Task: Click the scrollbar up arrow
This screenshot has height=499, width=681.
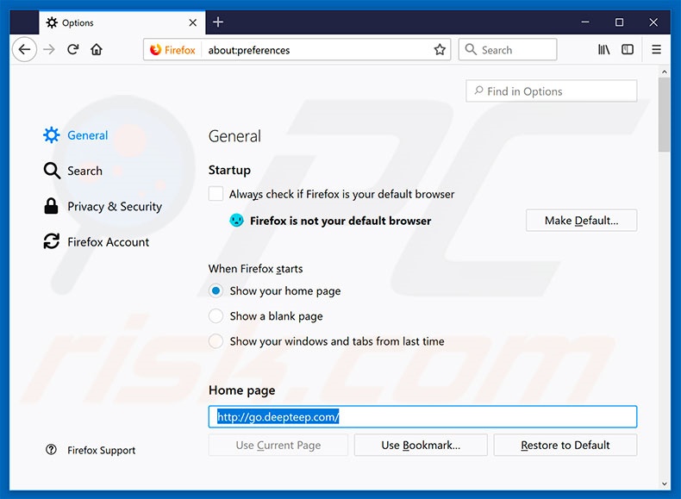Action: (x=664, y=72)
